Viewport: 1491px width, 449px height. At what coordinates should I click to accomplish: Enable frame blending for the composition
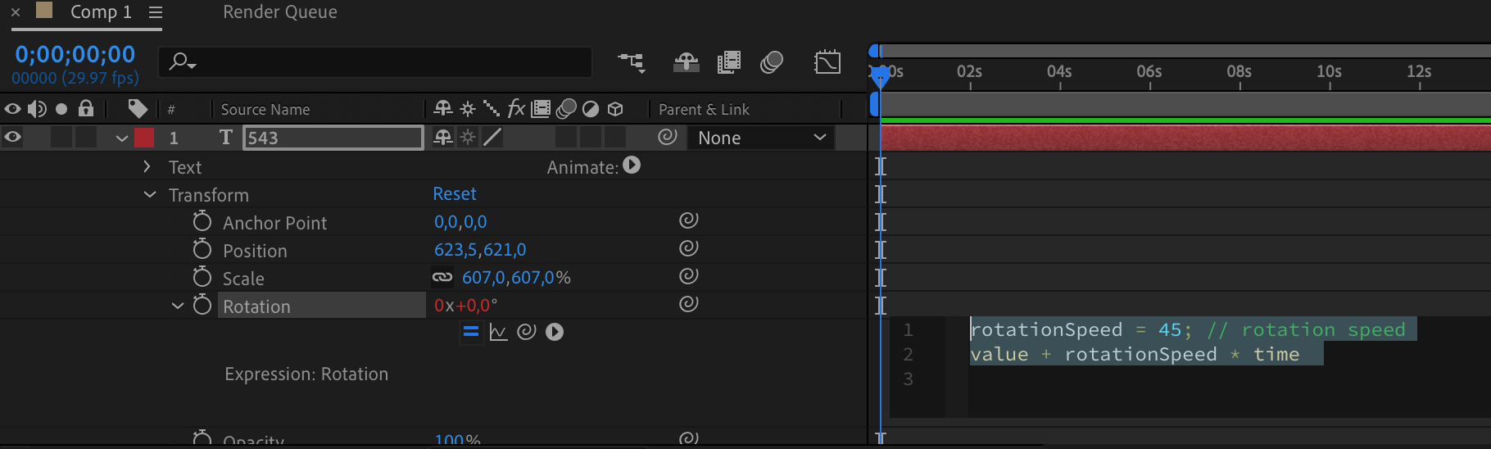coord(728,62)
